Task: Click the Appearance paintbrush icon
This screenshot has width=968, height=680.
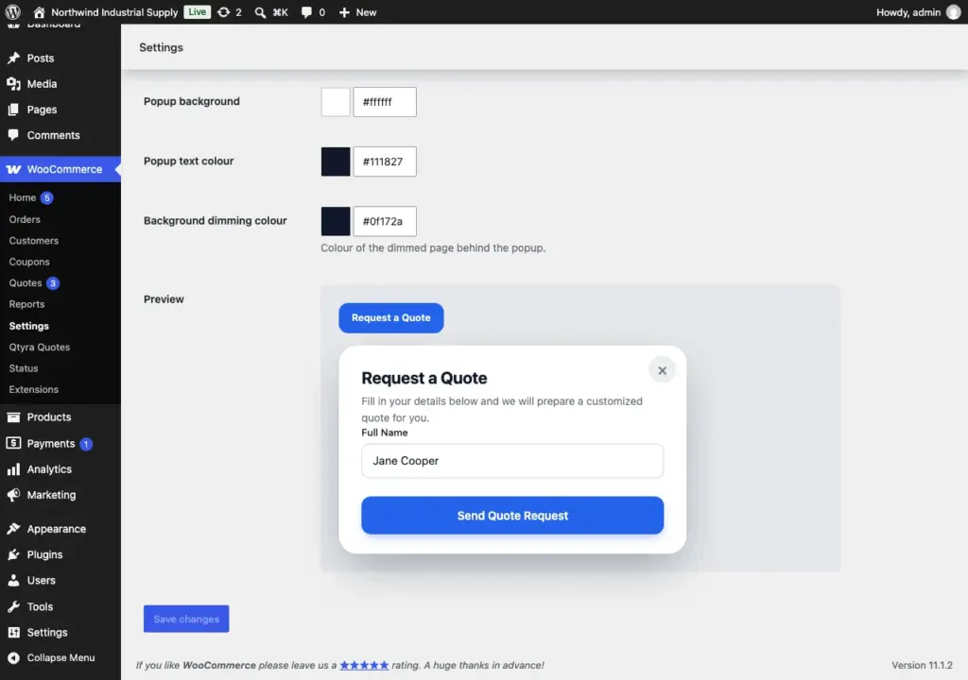Action: pyautogui.click(x=13, y=529)
